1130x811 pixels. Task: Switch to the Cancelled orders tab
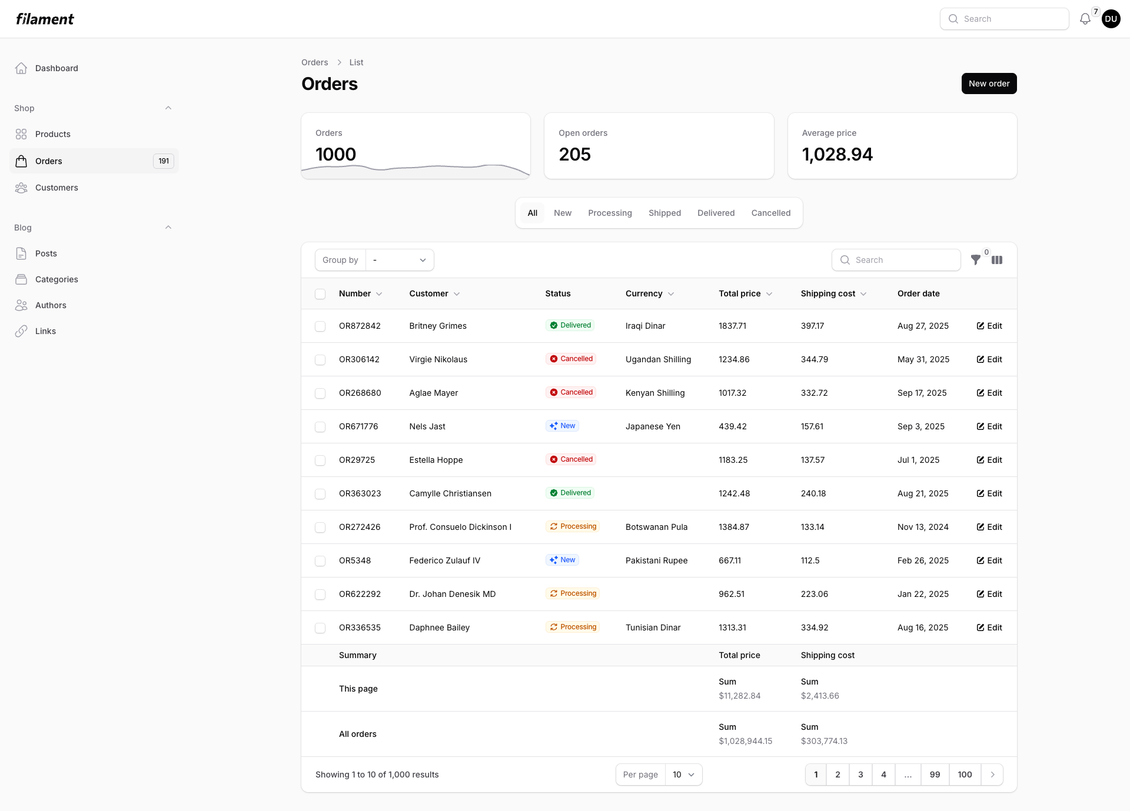(x=771, y=212)
